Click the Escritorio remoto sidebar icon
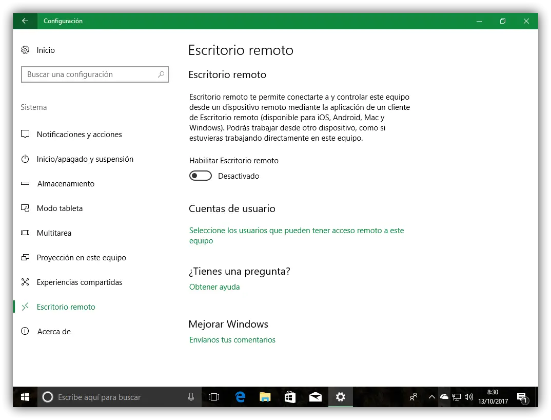 tap(25, 307)
